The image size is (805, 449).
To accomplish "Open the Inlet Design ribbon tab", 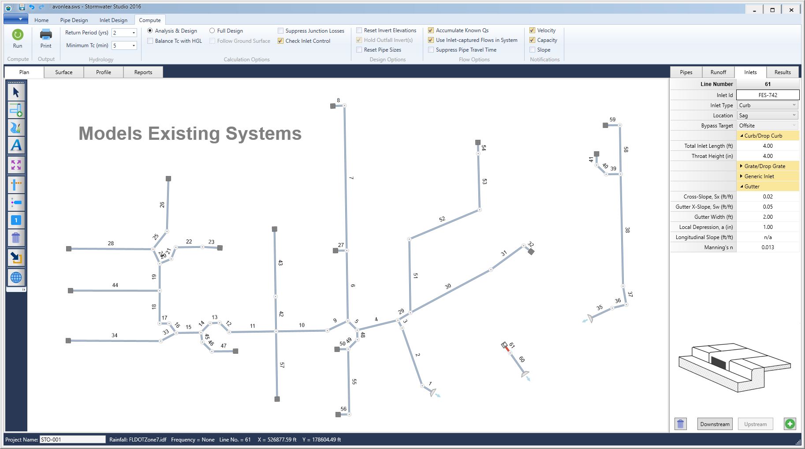I will point(113,20).
